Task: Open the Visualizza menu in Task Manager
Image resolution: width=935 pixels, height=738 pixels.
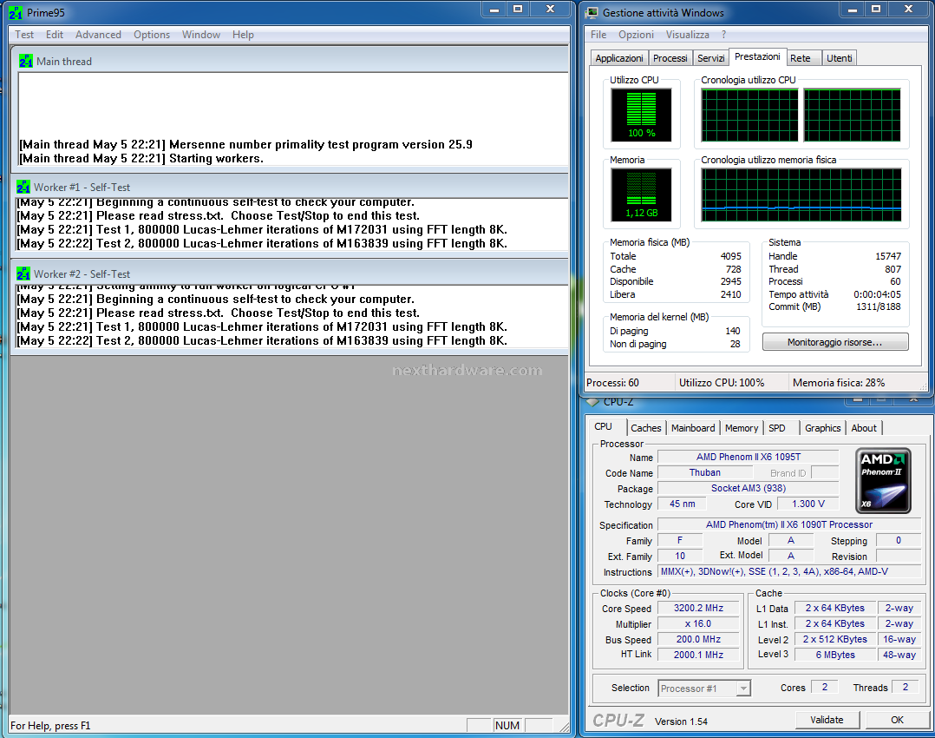Action: coord(688,35)
